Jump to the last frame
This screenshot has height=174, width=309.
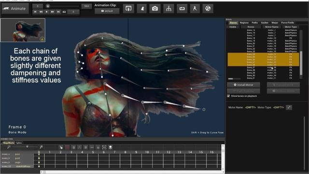coord(58,12)
